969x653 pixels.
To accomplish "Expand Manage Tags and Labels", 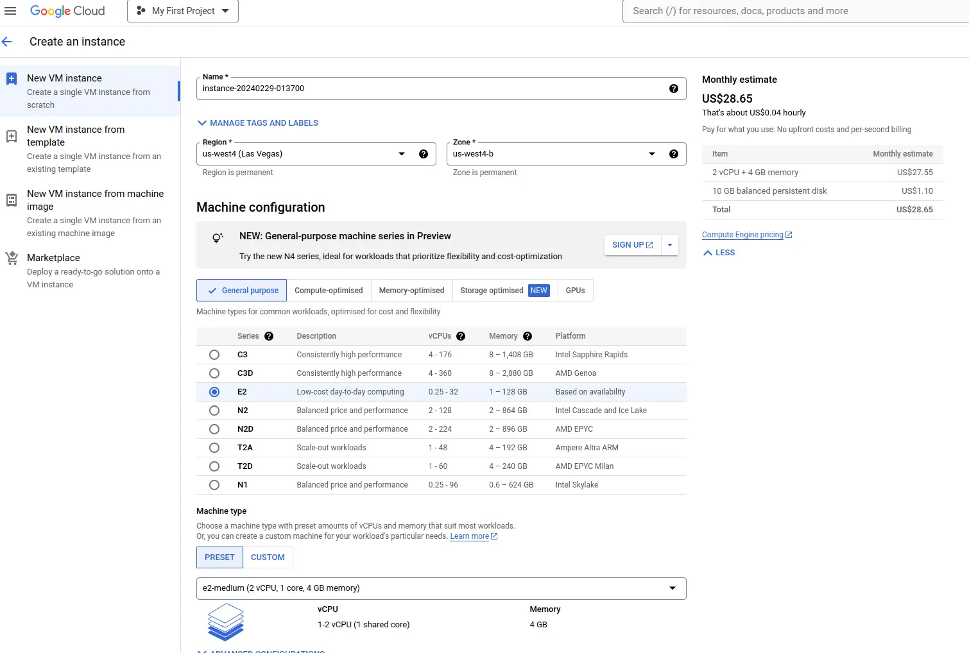I will point(258,123).
